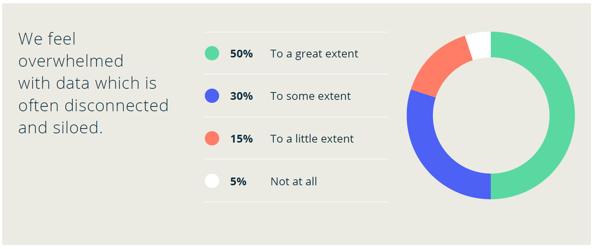Select the 15% value in the legend

coord(241,139)
